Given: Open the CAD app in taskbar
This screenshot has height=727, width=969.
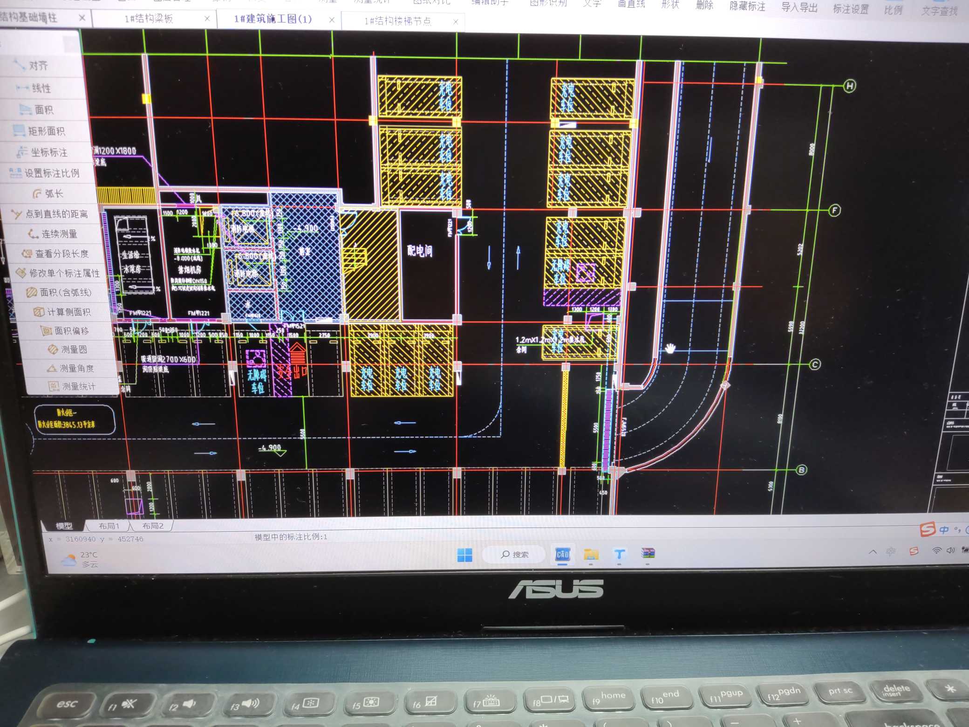Looking at the screenshot, I should click(x=563, y=554).
